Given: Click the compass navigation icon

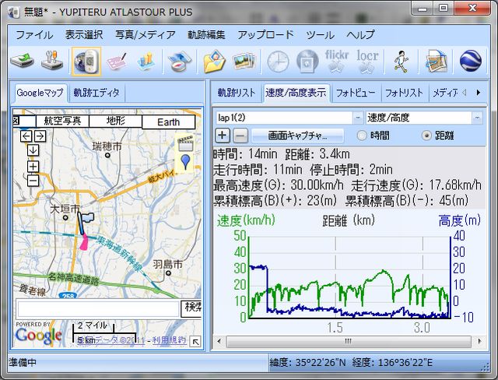Looking at the screenshot, I should 180,61.
